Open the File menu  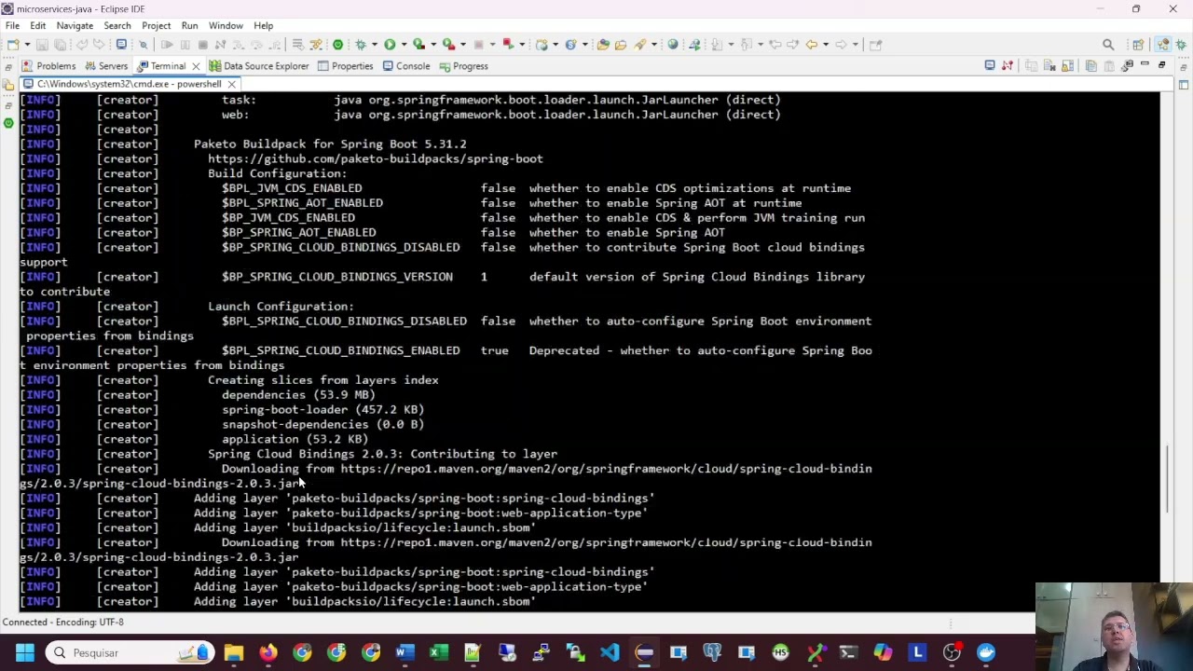13,25
